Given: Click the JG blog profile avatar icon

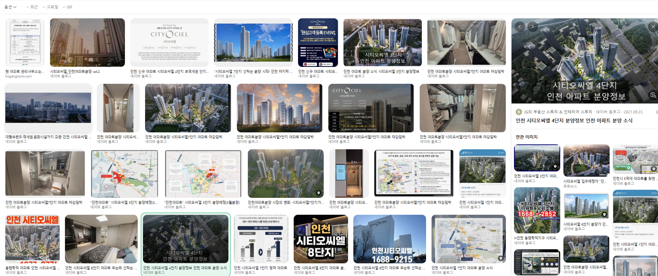Looking at the screenshot, I should pyautogui.click(x=519, y=112).
